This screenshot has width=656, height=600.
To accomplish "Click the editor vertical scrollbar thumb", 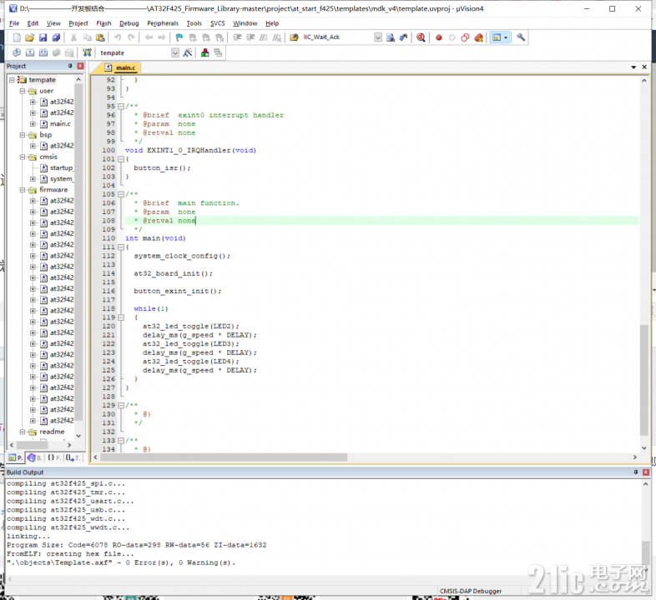I will 643,380.
